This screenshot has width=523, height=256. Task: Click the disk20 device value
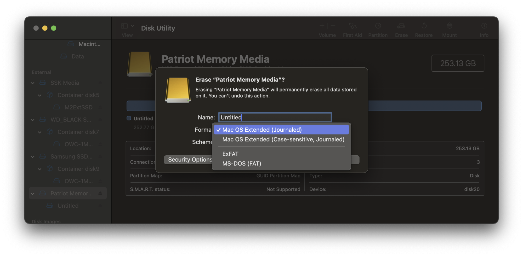(x=472, y=189)
